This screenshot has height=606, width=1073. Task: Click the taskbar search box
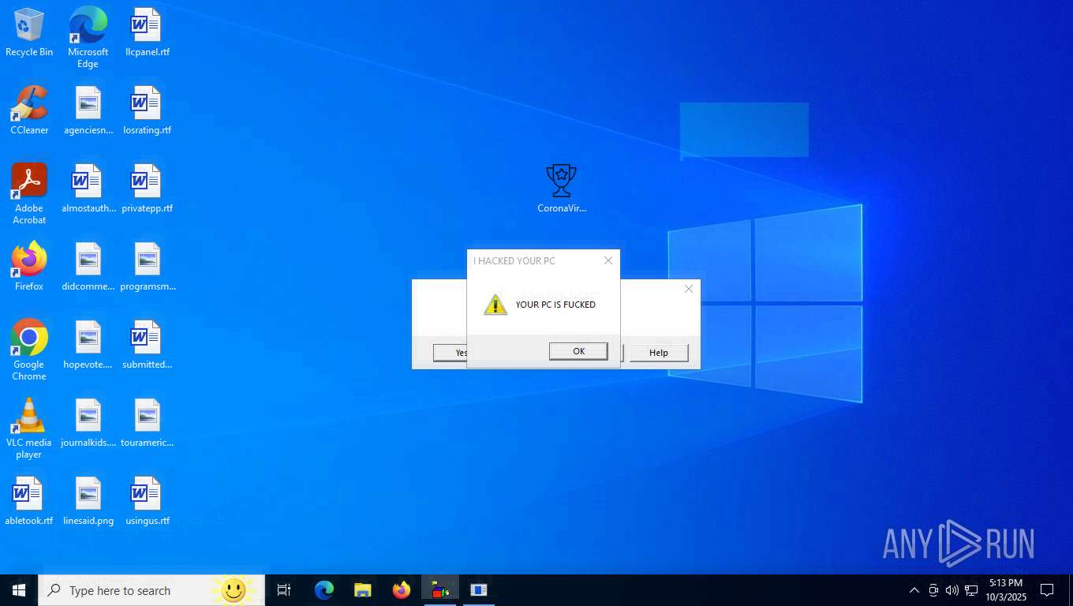click(151, 590)
